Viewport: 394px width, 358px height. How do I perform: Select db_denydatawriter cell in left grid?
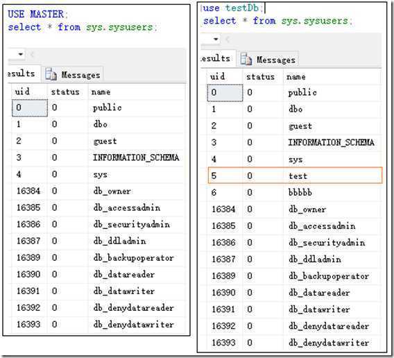tap(137, 324)
